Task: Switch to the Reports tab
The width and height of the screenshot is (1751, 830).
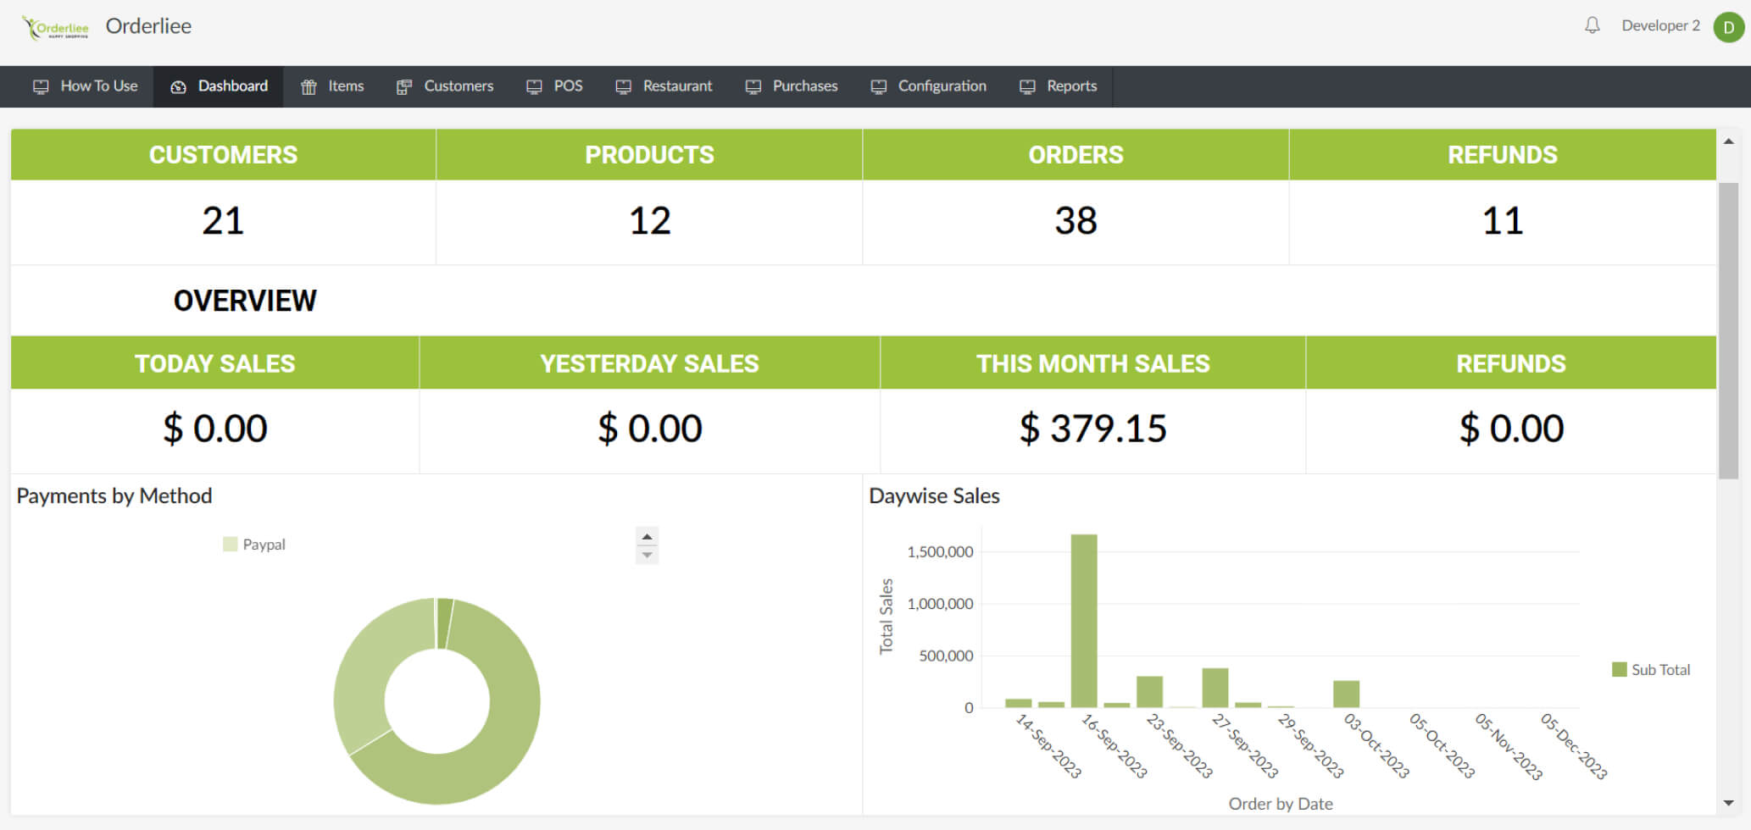Action: [x=1058, y=86]
